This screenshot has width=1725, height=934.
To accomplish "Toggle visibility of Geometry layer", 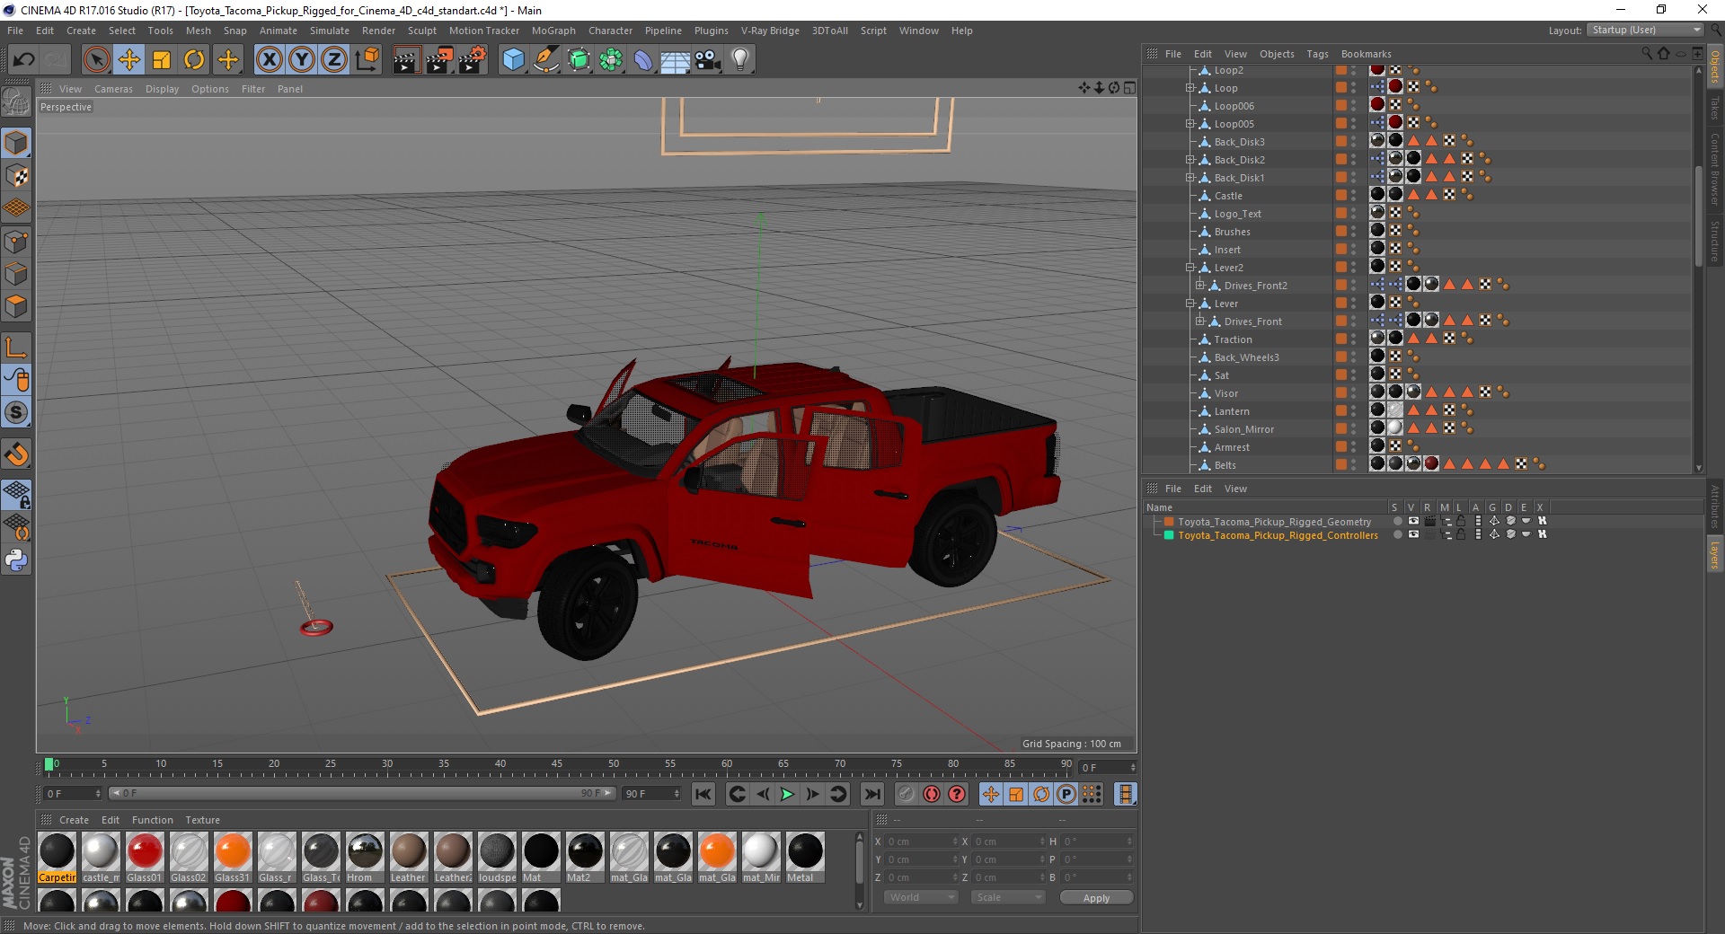I will point(1413,521).
